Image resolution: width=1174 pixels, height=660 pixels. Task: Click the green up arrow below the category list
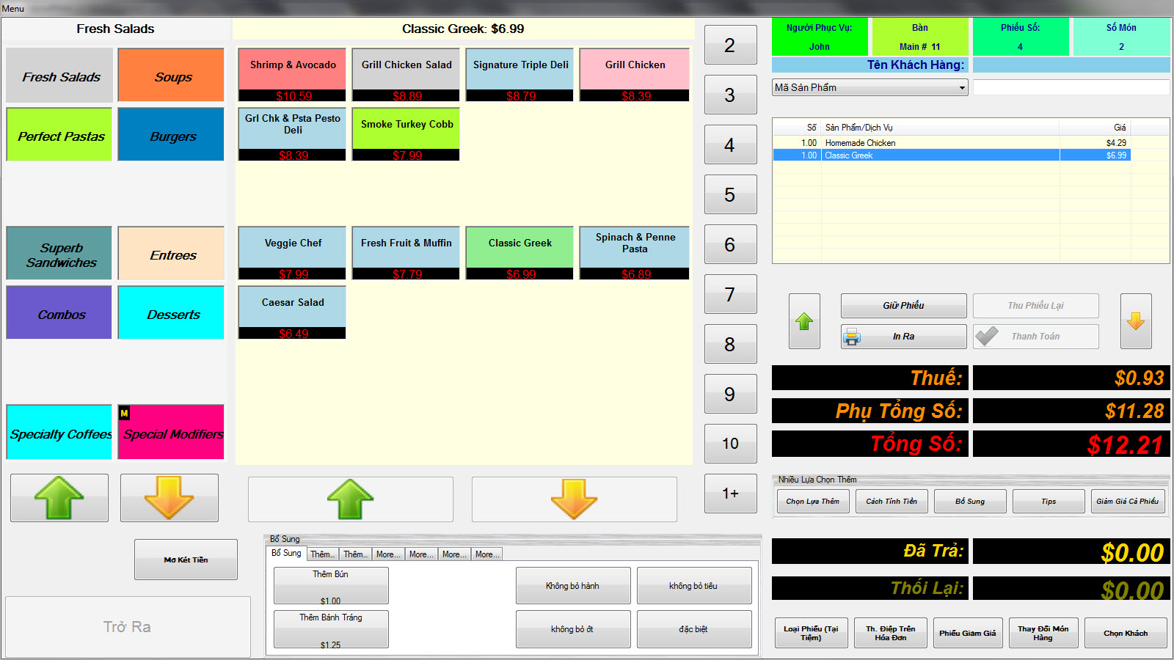pyautogui.click(x=59, y=498)
